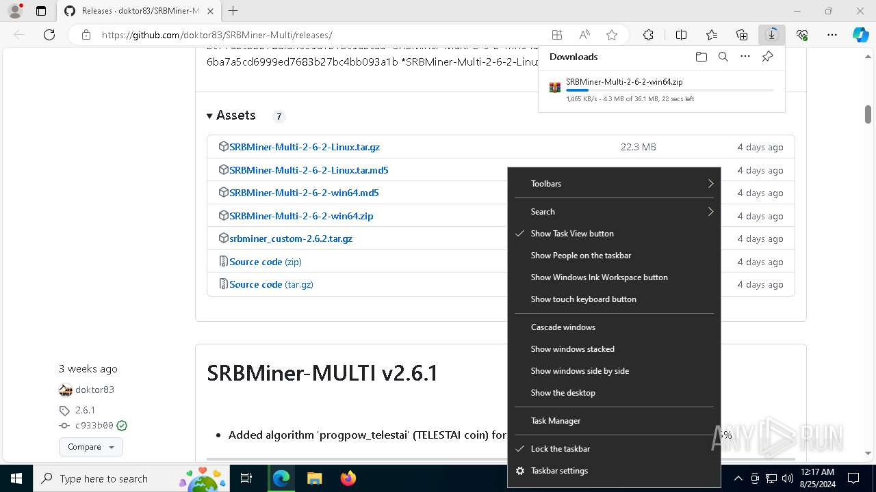Download SRBMiner-Multi-2-6-2-Linux.tar.gz
This screenshot has width=876, height=492.
[305, 147]
